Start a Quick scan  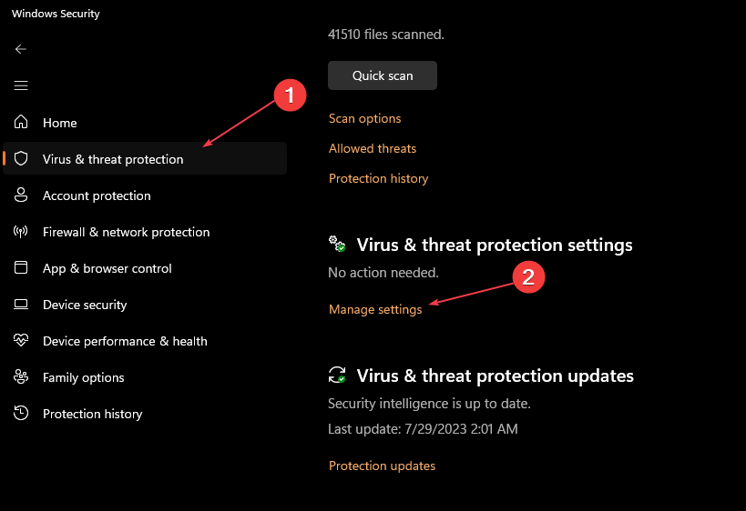pyautogui.click(x=383, y=75)
